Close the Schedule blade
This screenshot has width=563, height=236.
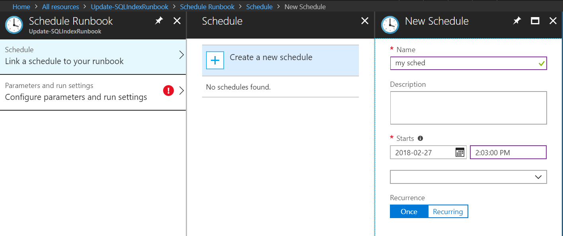pyautogui.click(x=364, y=21)
